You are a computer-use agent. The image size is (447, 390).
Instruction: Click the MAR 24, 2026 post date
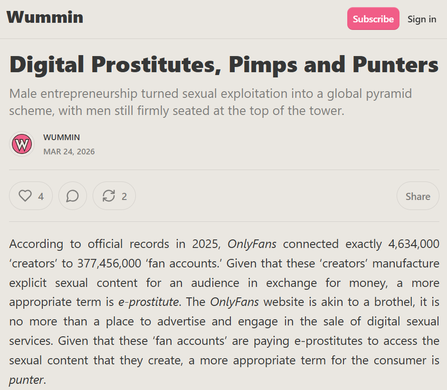[x=69, y=152]
